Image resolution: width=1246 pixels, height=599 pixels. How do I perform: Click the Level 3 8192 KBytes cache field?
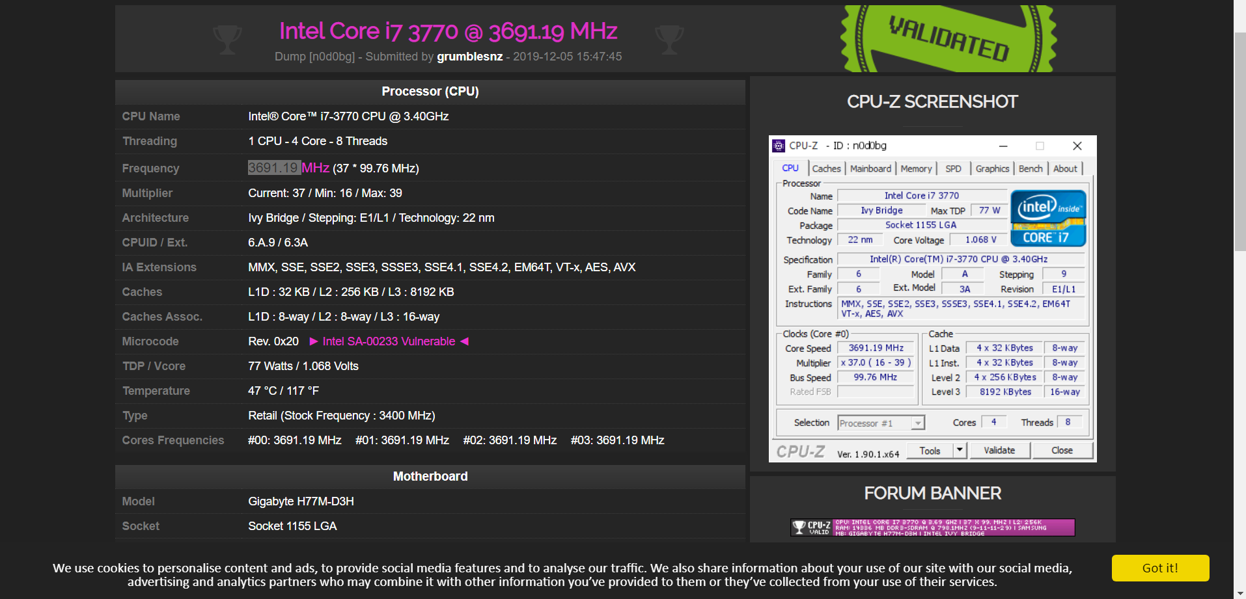point(1006,392)
